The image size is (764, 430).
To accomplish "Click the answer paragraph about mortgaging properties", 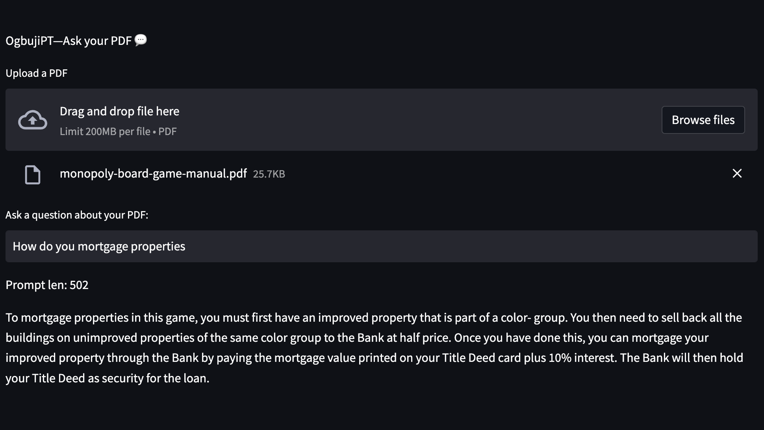I will [375, 348].
